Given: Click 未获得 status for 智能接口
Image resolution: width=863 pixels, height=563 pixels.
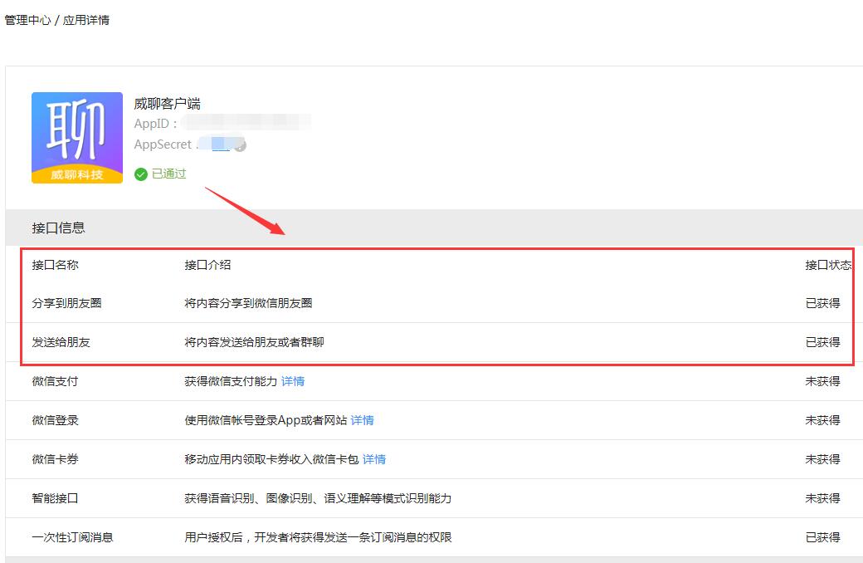Looking at the screenshot, I should click(x=823, y=498).
